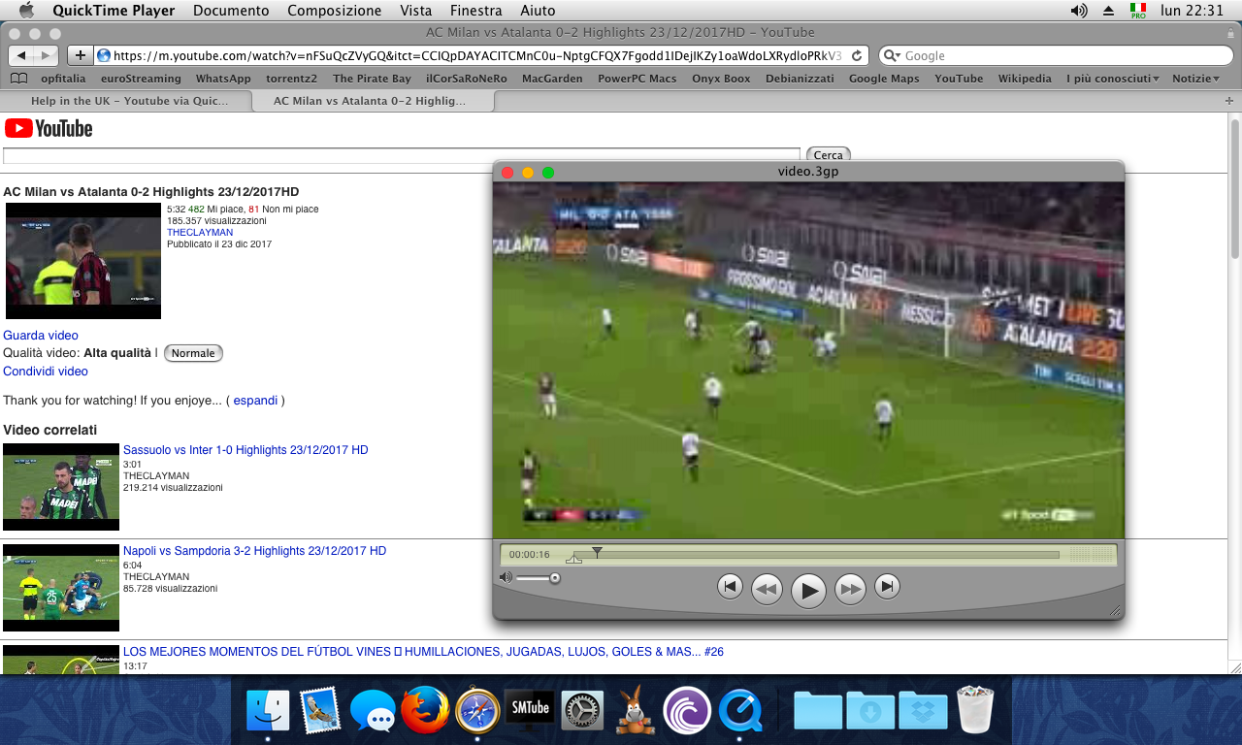1242x745 pixels.
Task: Open the Apple menu
Action: click(x=26, y=11)
